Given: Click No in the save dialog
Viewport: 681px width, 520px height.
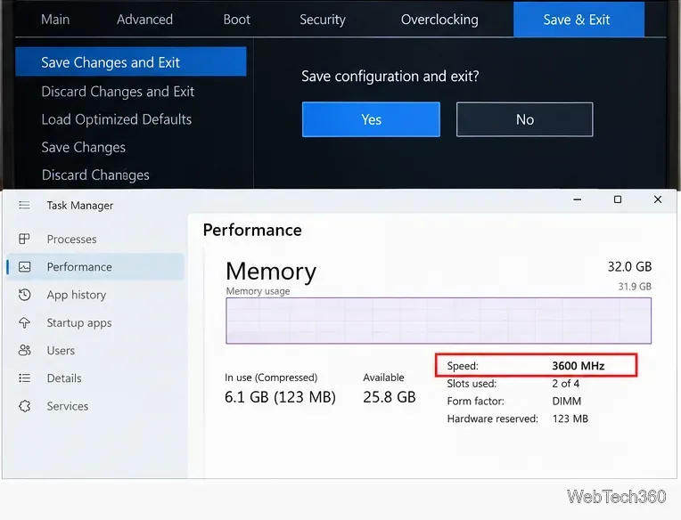Looking at the screenshot, I should 525,119.
